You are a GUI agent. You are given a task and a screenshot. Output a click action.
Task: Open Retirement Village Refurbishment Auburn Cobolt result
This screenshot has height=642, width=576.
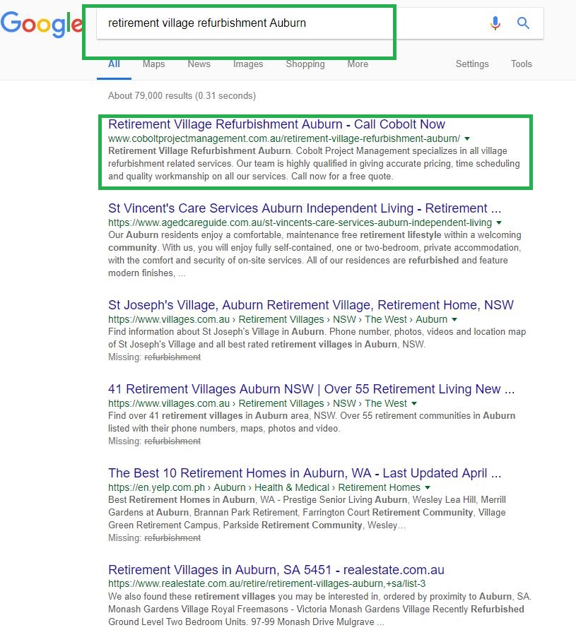pyautogui.click(x=276, y=124)
